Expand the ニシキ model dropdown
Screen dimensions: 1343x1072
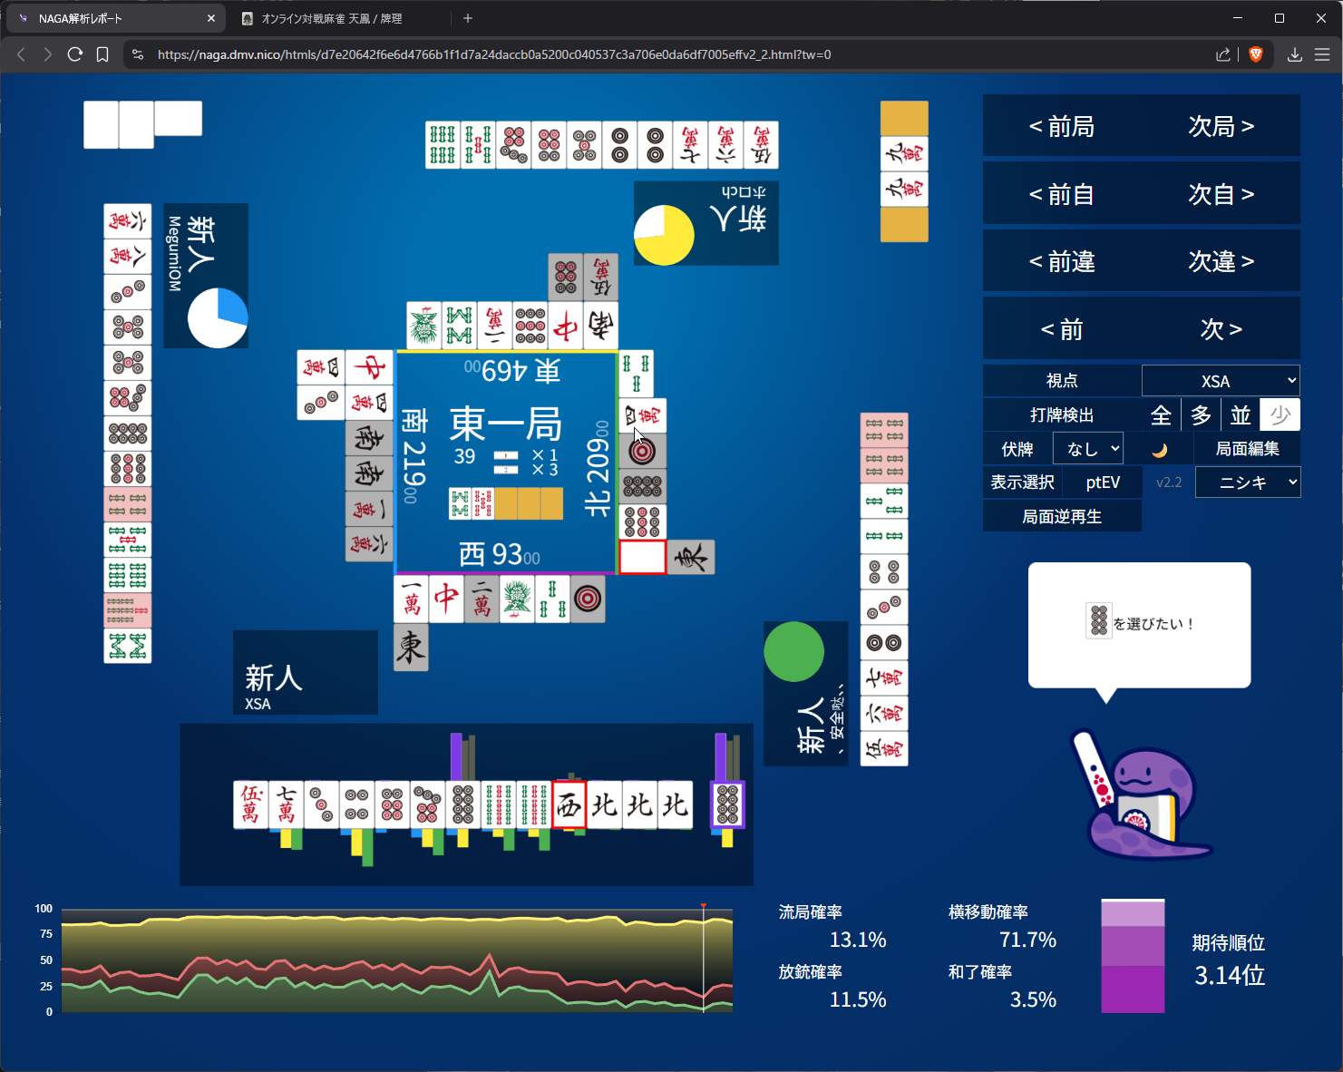pyautogui.click(x=1247, y=482)
